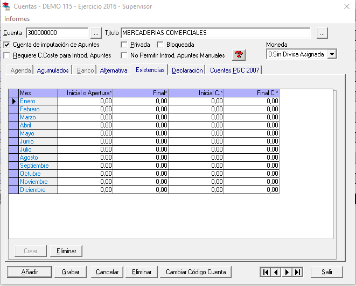Open account lookup button next to Cuenta
Viewport: 356px width, 286px height.
pos(96,33)
